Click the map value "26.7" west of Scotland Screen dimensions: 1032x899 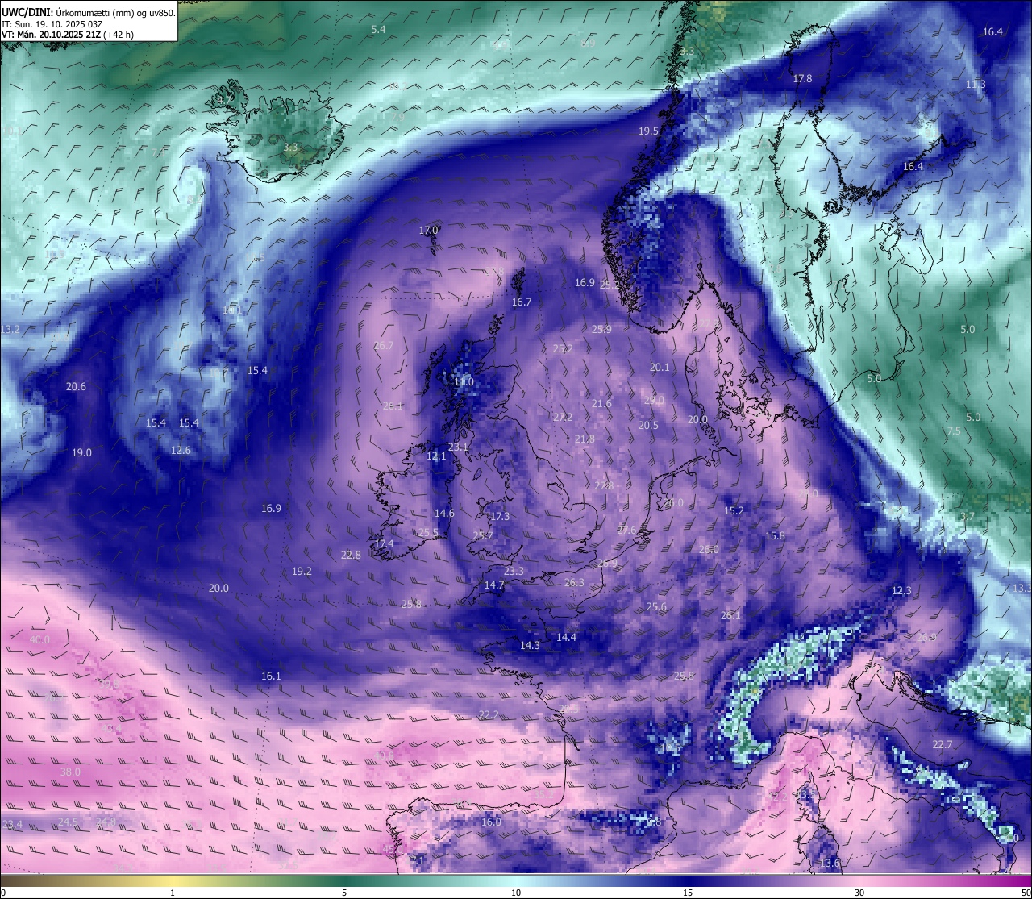click(384, 346)
